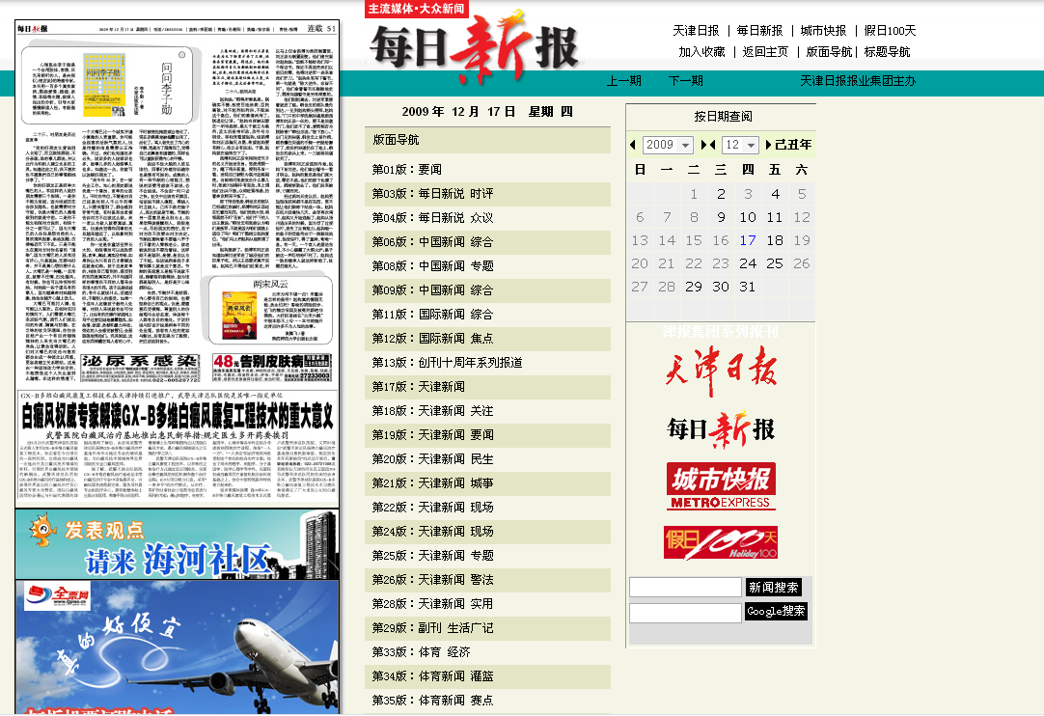Open 第01版：要闻

click(407, 170)
